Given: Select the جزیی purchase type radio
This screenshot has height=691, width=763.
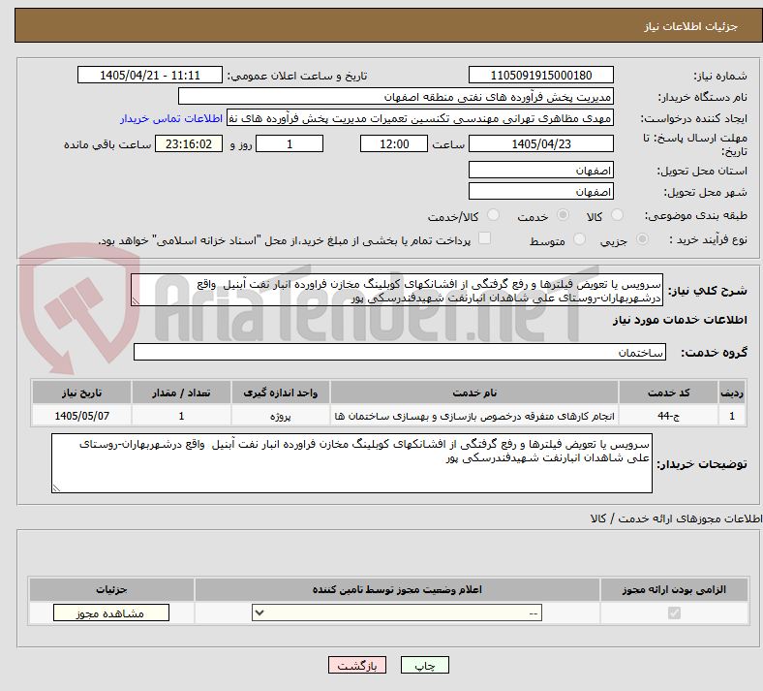Looking at the screenshot, I should point(642,239).
